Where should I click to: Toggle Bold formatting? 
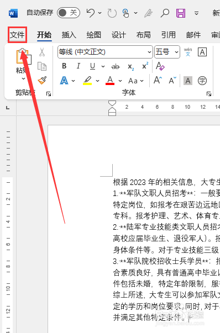[64, 66]
